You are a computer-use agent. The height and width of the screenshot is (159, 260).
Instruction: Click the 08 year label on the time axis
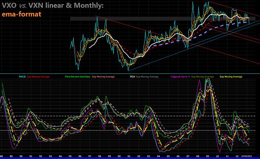pos(198,156)
